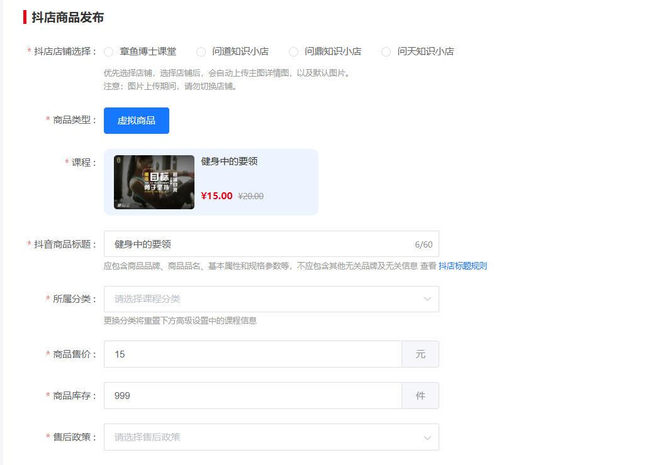Click the strikethrough ¥20.00 original price
This screenshot has height=465, width=657.
click(250, 196)
